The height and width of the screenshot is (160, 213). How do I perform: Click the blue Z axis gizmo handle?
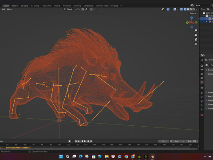[192, 17]
